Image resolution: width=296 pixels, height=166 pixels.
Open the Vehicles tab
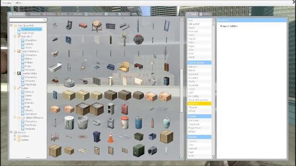[76, 14]
